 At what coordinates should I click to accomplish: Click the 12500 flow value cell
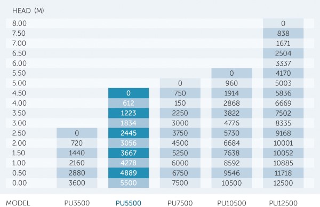point(283,183)
